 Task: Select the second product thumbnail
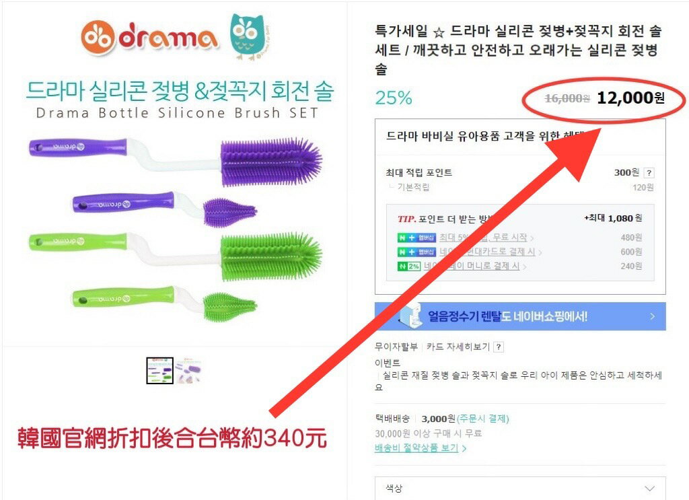(189, 371)
